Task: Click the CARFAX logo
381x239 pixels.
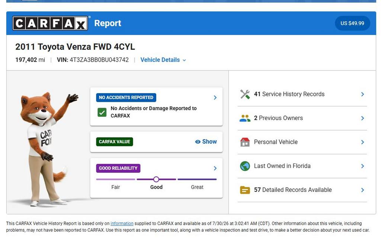Action: point(50,23)
